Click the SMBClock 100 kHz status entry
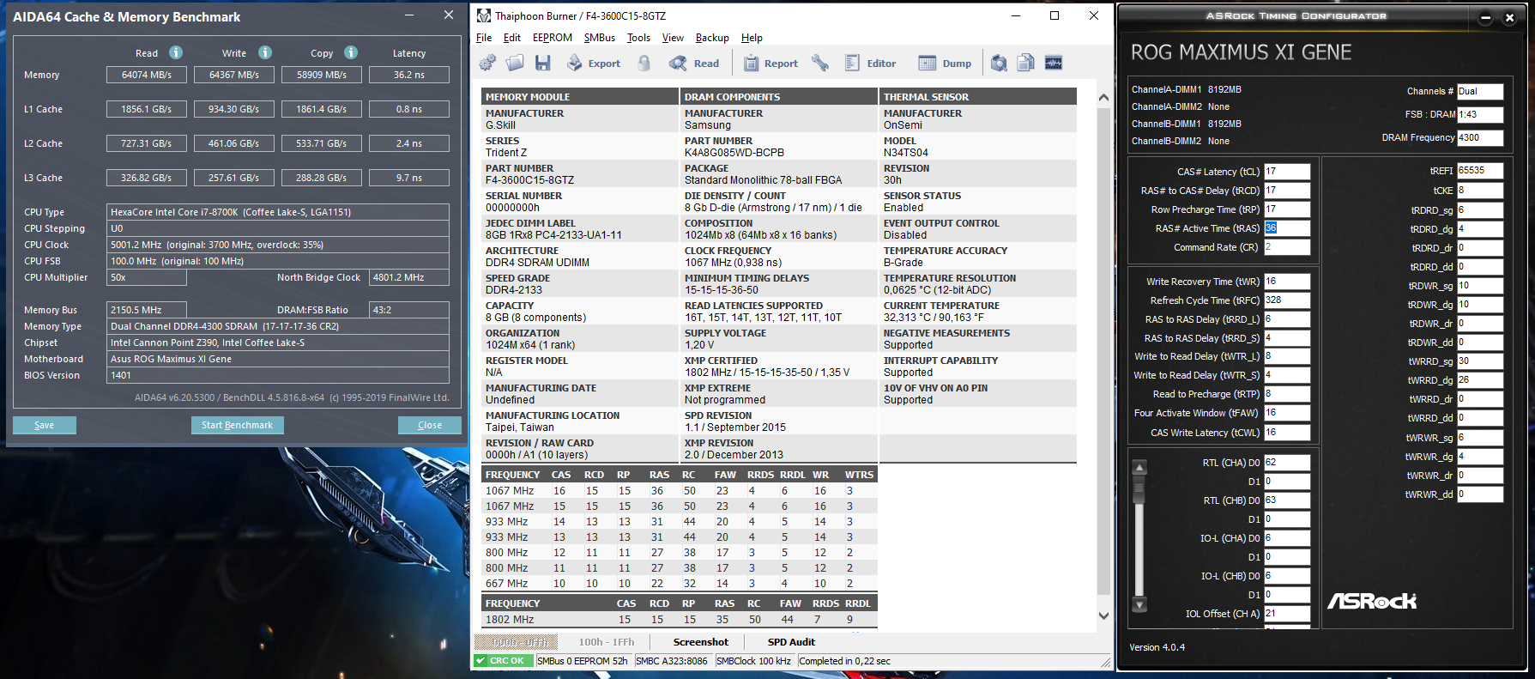This screenshot has height=679, width=1535. [x=754, y=661]
